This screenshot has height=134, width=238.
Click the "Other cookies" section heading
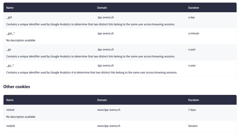pos(17,87)
